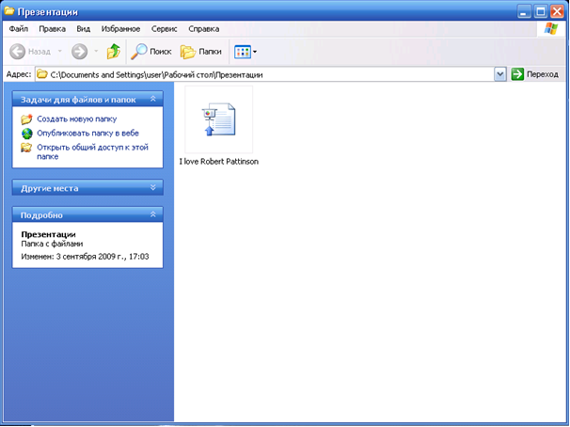Image resolution: width=570 pixels, height=427 pixels.
Task: Open the Сервис menu
Action: click(165, 29)
